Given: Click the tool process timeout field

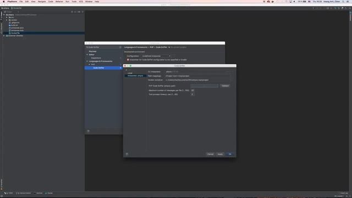Looking at the screenshot, I should [193, 95].
